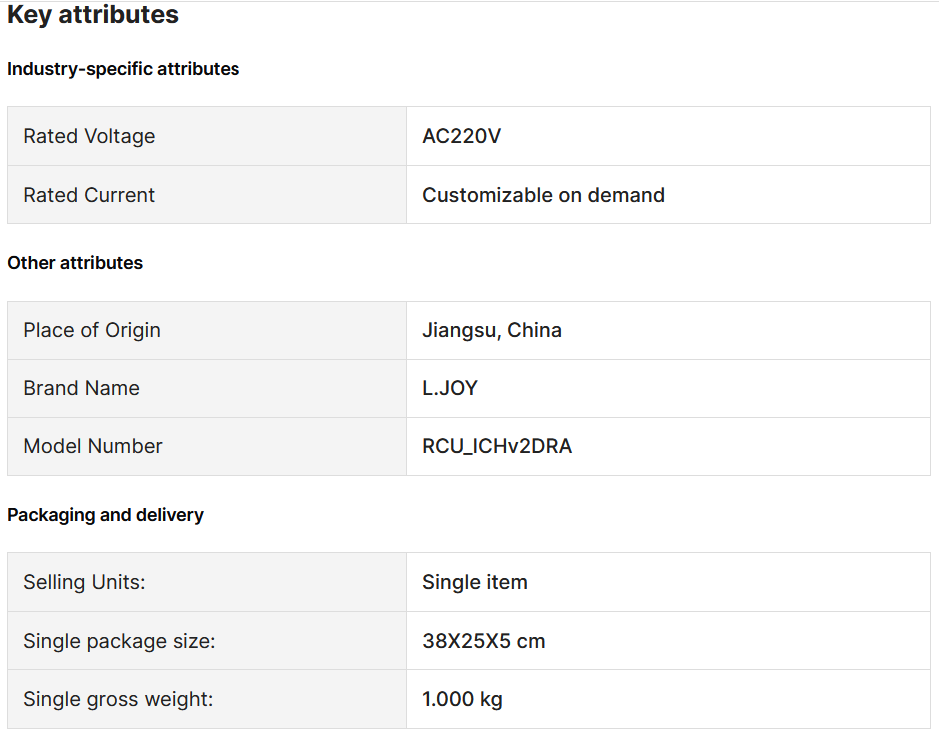Select the Customizable on demand value

point(543,195)
